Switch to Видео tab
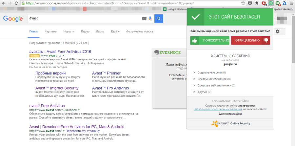The height and width of the screenshot is (146, 295). pyautogui.click(x=85, y=31)
